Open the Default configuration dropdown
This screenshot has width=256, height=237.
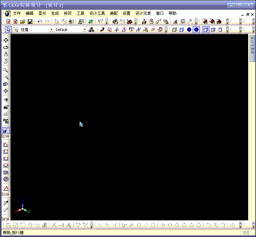[85, 30]
